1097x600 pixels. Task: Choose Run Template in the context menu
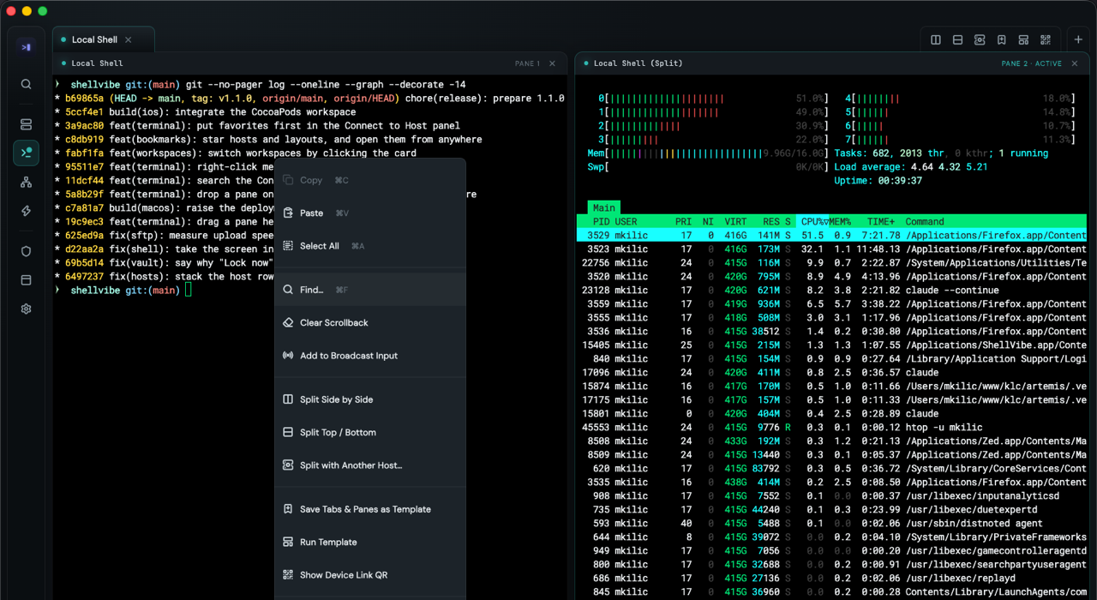tap(370, 542)
